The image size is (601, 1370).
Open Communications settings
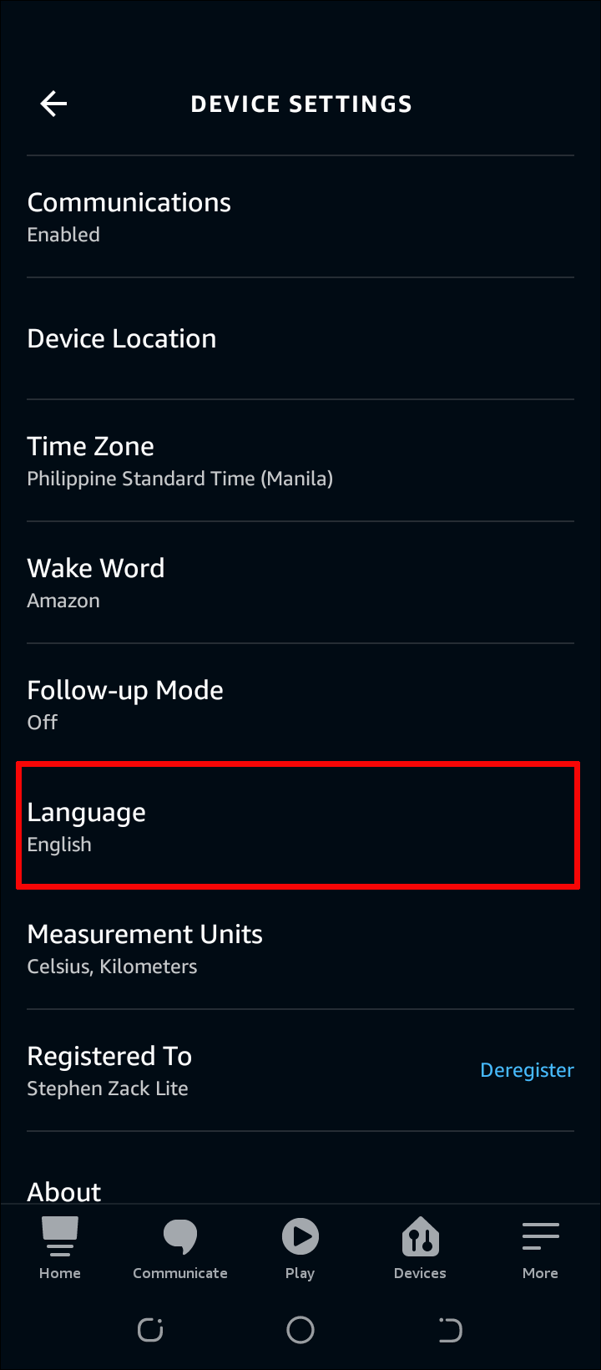tap(129, 216)
